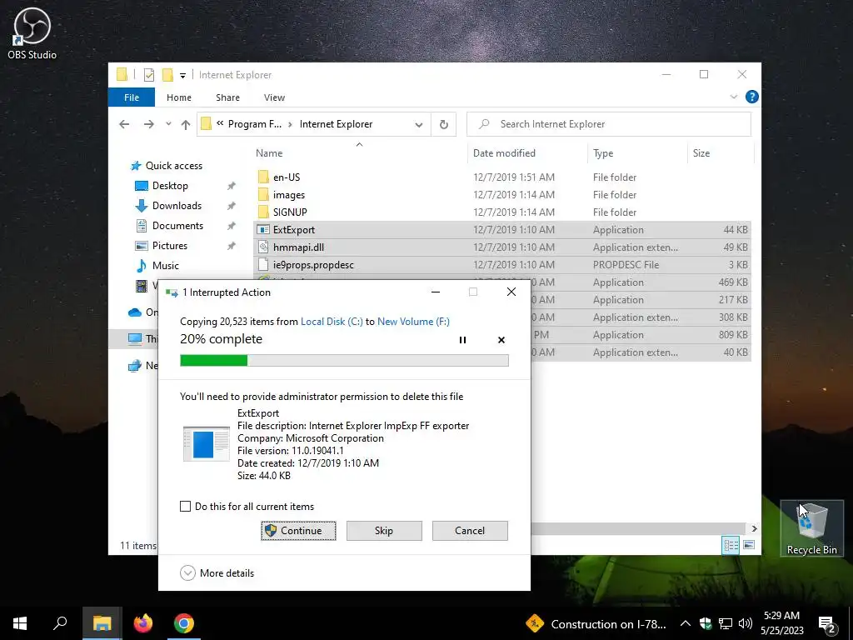Go up one folder level
This screenshot has width=853, height=640.
point(186,125)
